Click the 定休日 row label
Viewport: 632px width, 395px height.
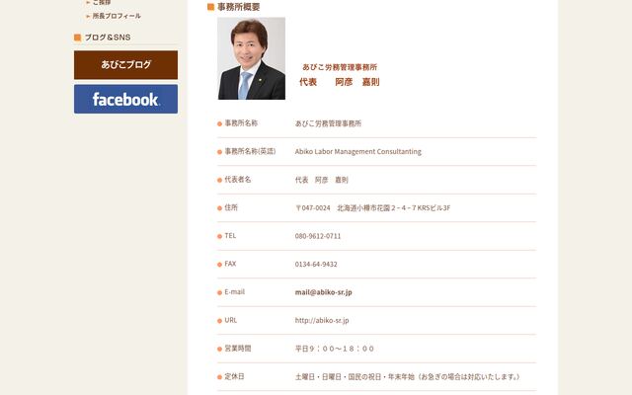234,377
